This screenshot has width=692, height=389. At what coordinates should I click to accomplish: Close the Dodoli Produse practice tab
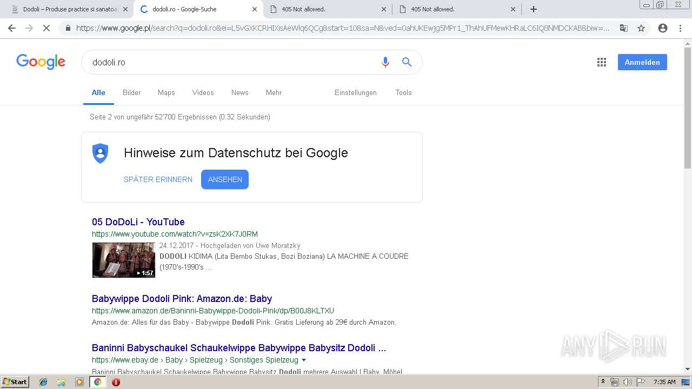(x=125, y=9)
